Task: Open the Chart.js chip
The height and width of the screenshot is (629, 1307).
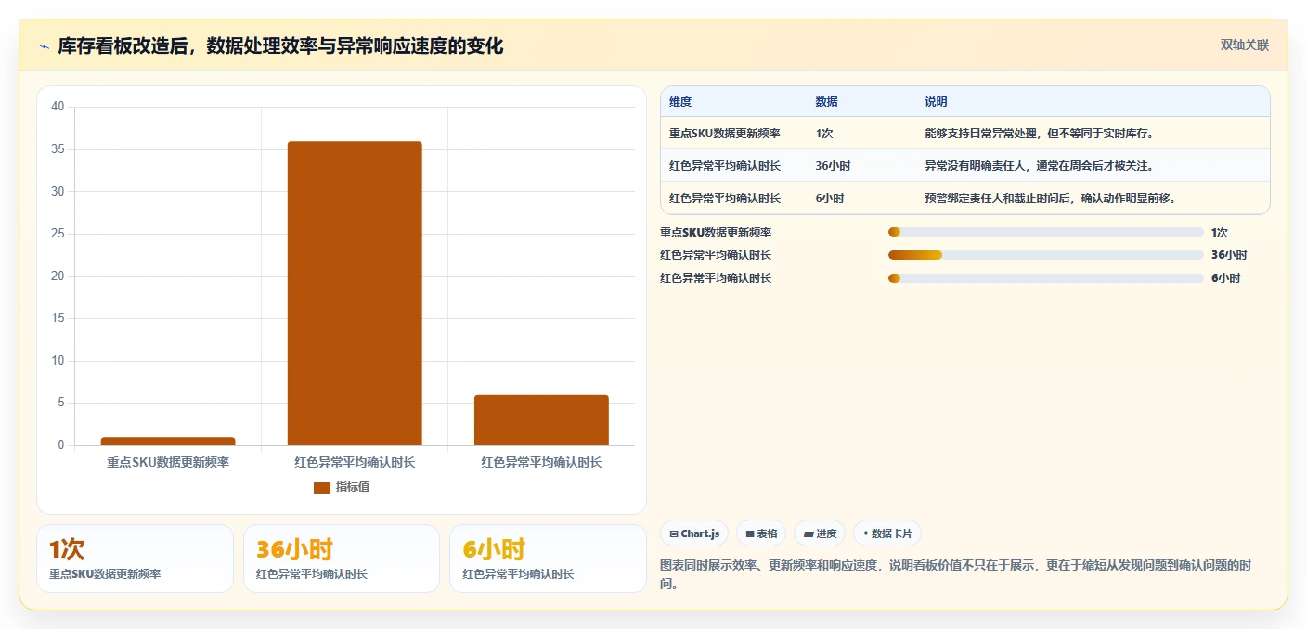Action: pos(694,533)
